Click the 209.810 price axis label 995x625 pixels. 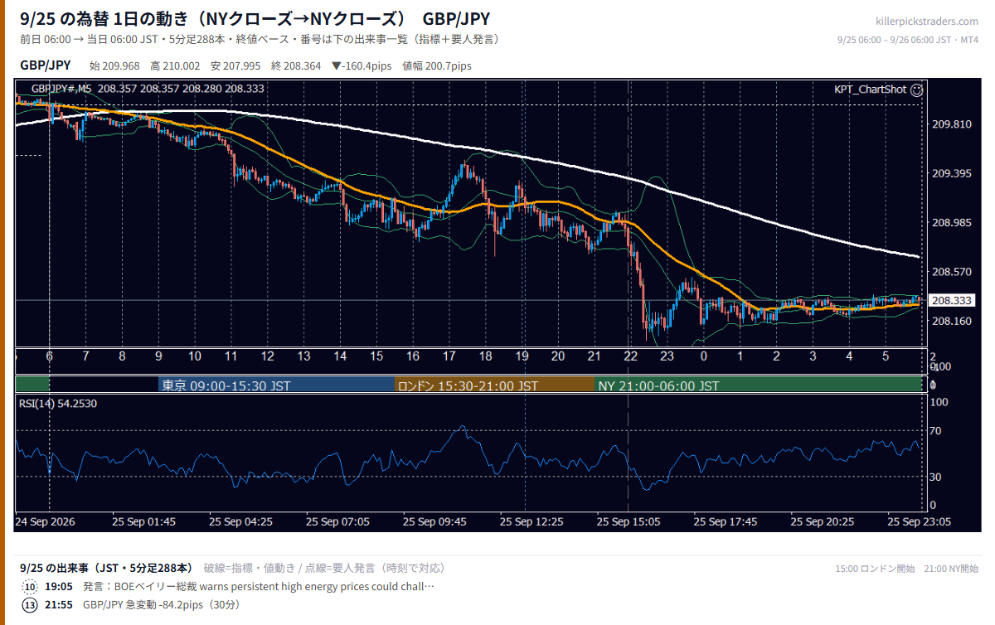(952, 124)
